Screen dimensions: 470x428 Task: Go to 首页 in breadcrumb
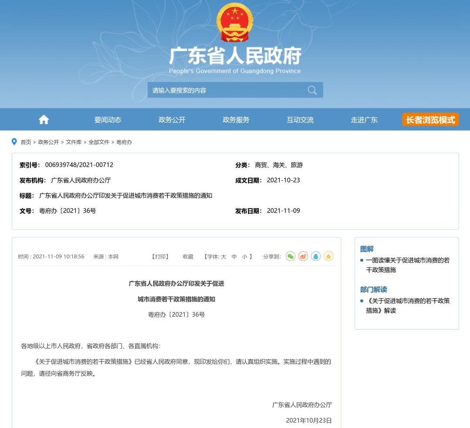pos(26,142)
